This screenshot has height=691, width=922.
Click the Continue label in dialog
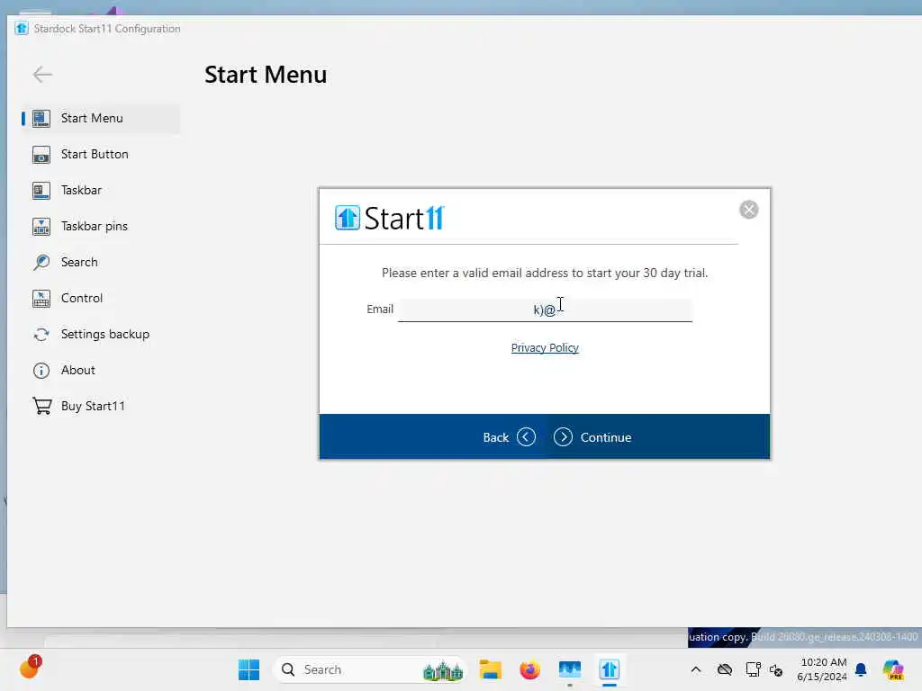pyautogui.click(x=606, y=438)
